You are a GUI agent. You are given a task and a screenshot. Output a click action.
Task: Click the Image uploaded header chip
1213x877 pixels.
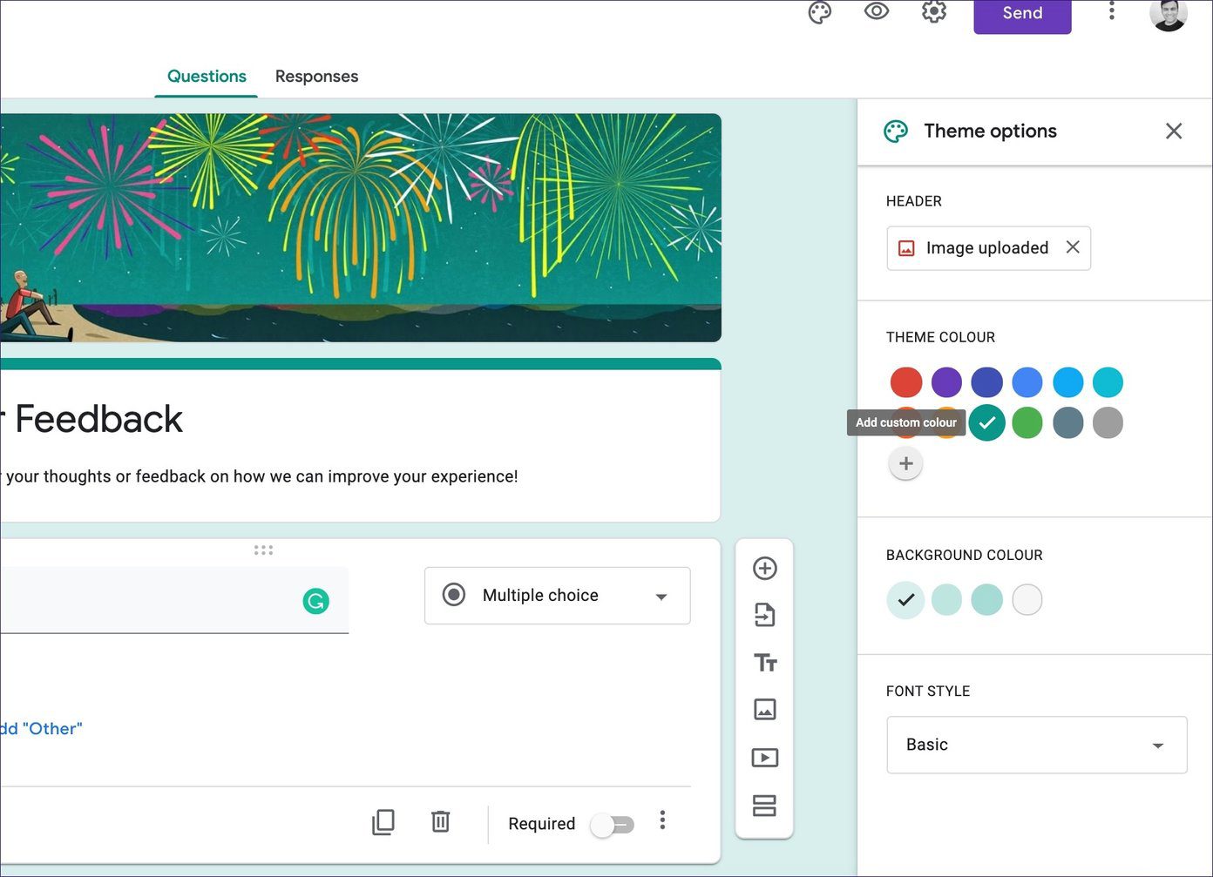(988, 248)
